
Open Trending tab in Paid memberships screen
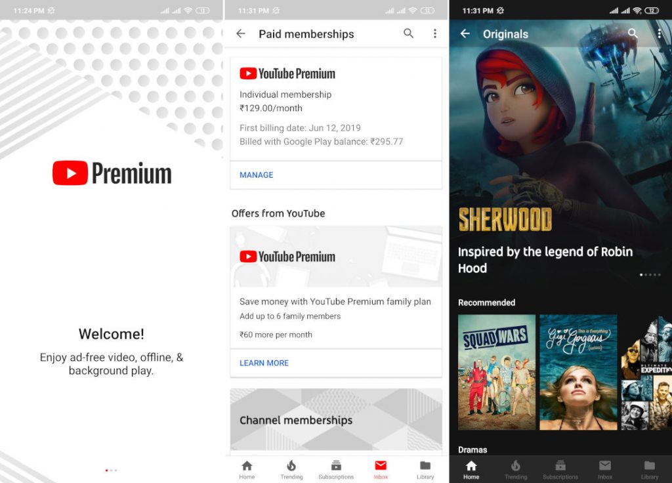[x=291, y=470]
